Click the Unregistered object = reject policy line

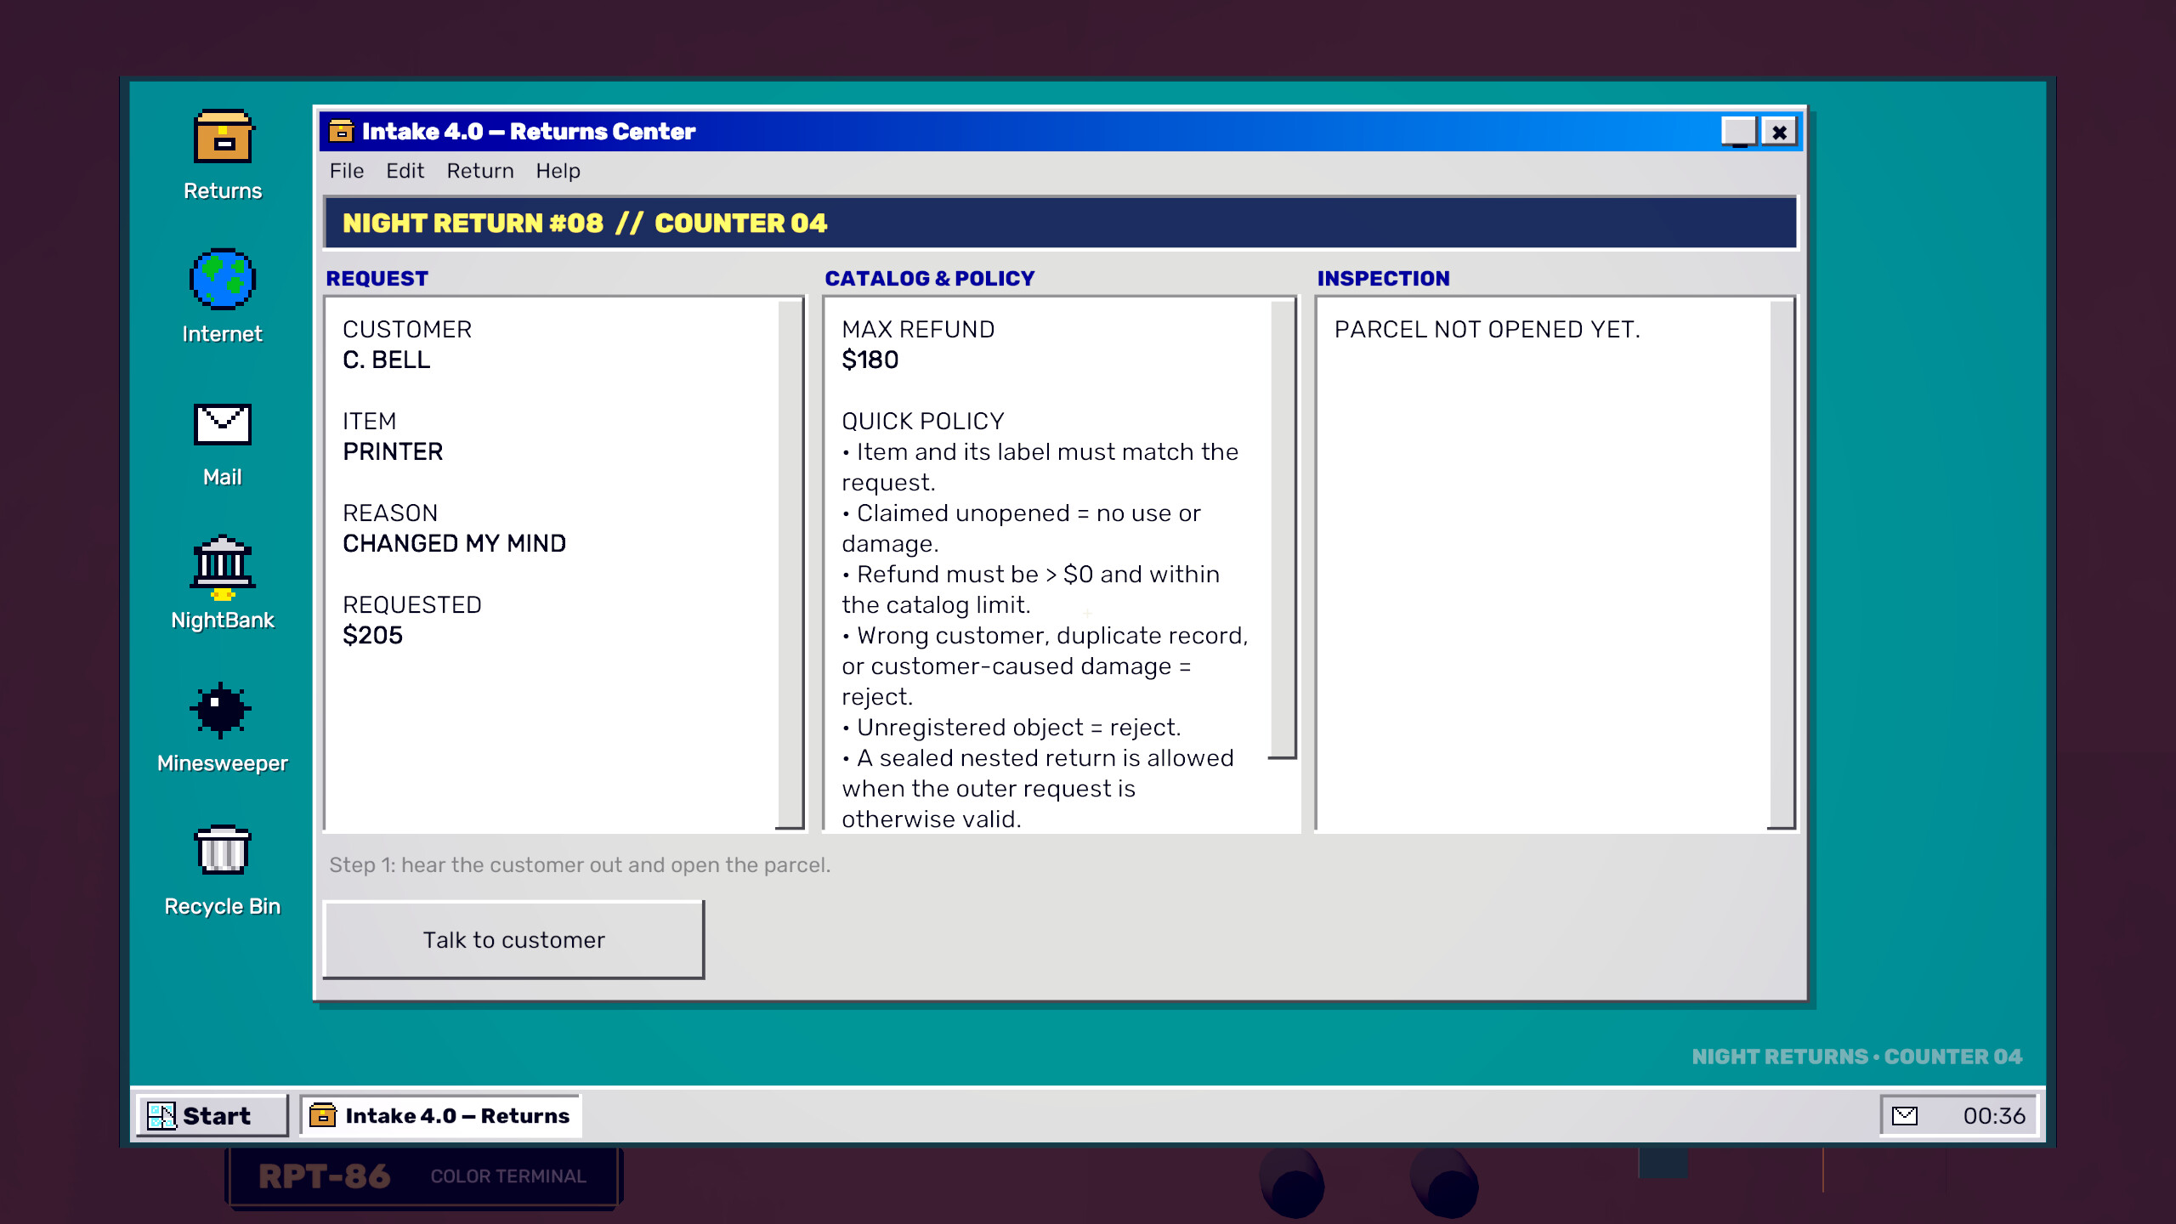(1011, 727)
